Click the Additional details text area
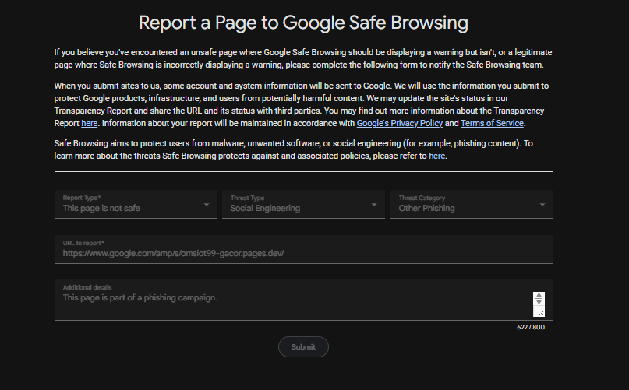Screen dimensions: 629x390 pyautogui.click(x=304, y=300)
